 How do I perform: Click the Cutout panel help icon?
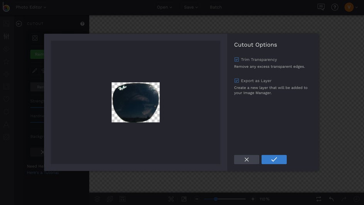click(x=82, y=24)
